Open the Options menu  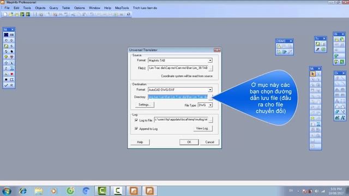[x=79, y=8]
